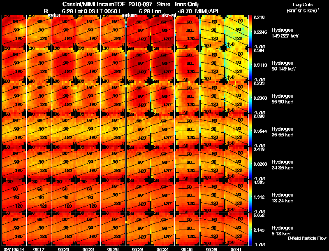The height and width of the screenshot is (251, 329).
Task: Click the colorbar maximum value '3.419'
Action: 259,149
